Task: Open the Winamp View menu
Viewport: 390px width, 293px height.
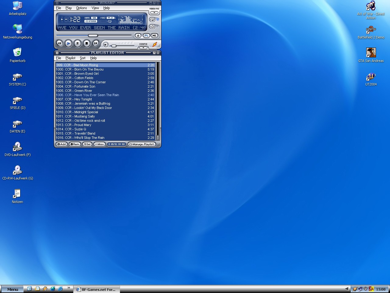Action: tap(95, 8)
